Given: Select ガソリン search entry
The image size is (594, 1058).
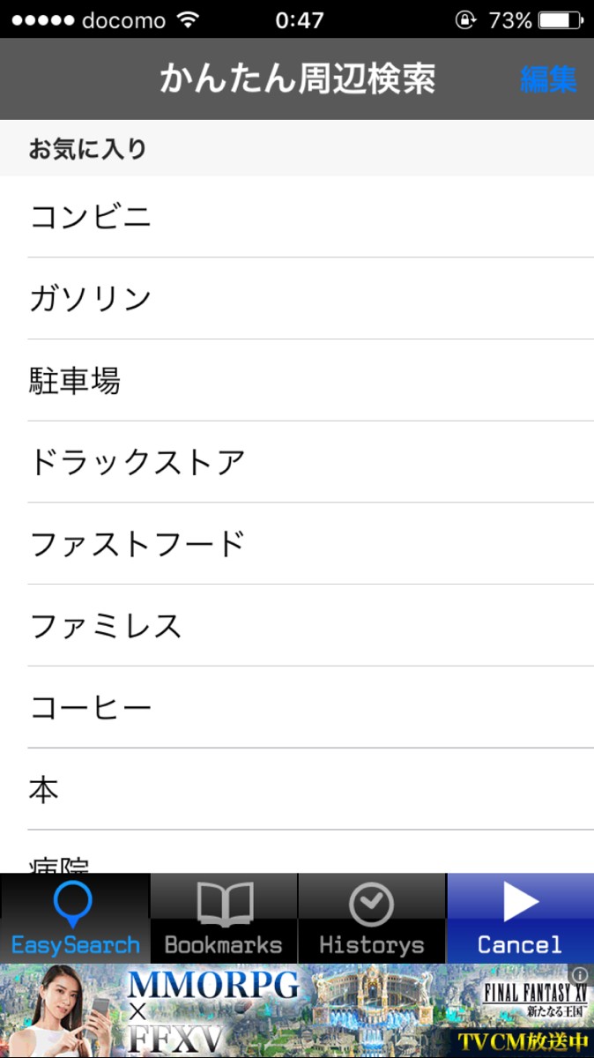Looking at the screenshot, I should coord(91,299).
